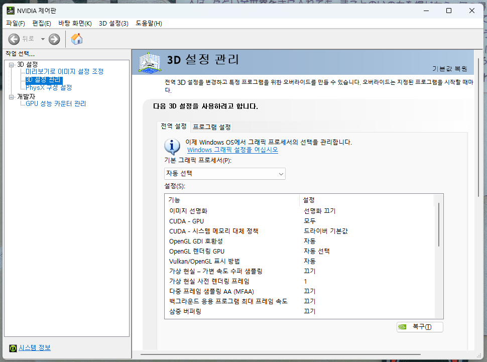Minimize the NVIDIA 제어판 window
This screenshot has width=487, height=362.
[x=426, y=11]
